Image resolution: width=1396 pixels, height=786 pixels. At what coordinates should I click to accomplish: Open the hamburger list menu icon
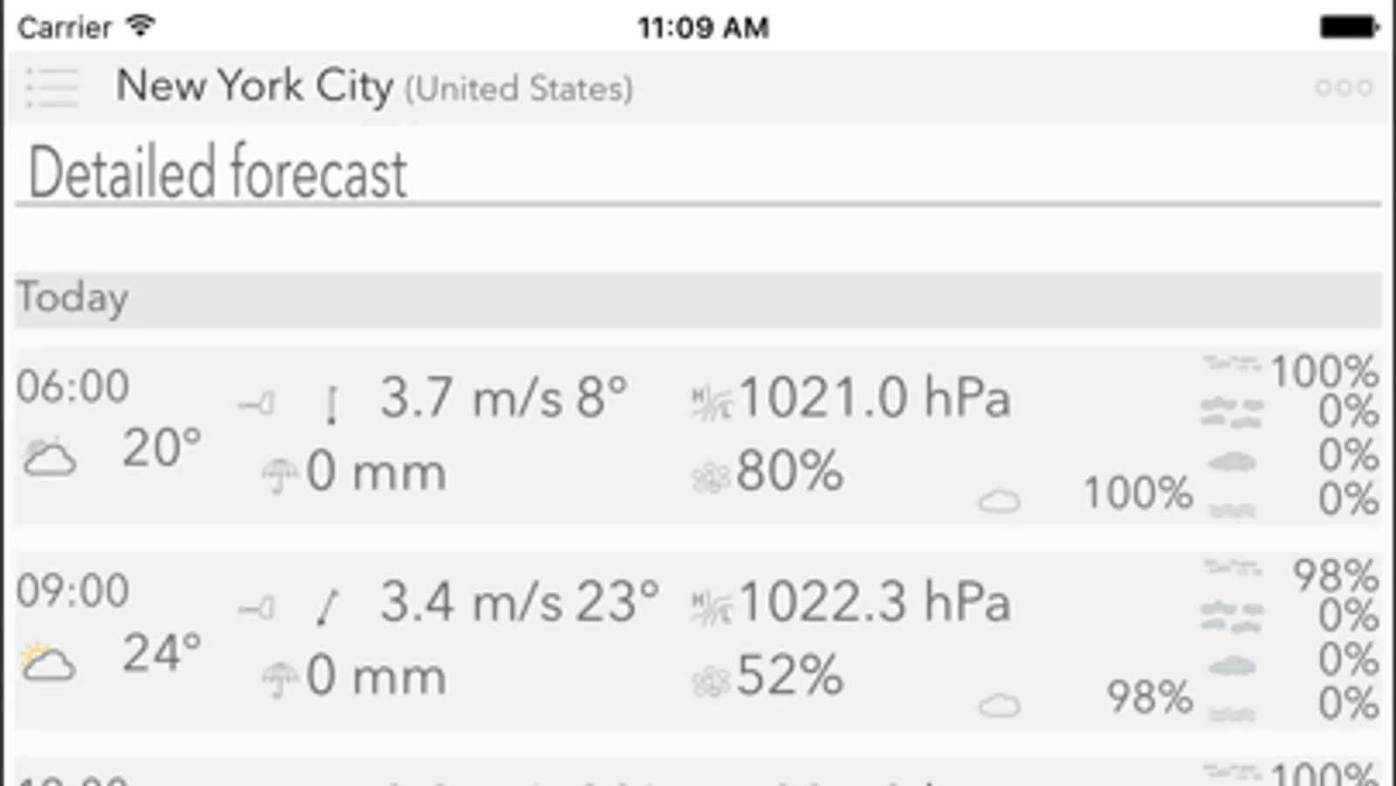pyautogui.click(x=52, y=87)
